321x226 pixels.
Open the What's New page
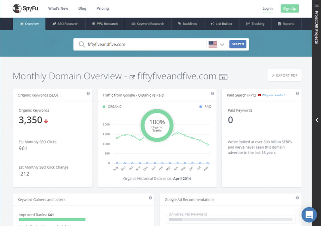click(58, 8)
